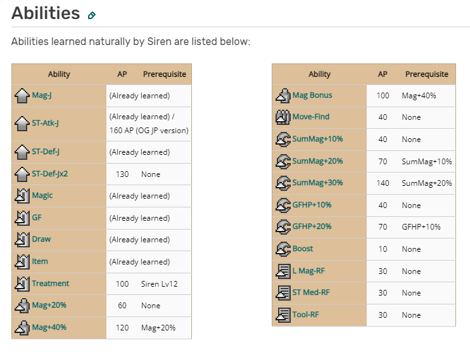
Task: Click the command icon beside GF
Action: (22, 218)
